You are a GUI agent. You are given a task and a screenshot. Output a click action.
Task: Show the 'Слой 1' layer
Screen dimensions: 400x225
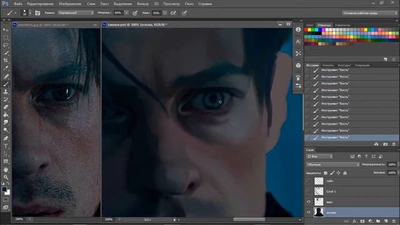(x=309, y=191)
